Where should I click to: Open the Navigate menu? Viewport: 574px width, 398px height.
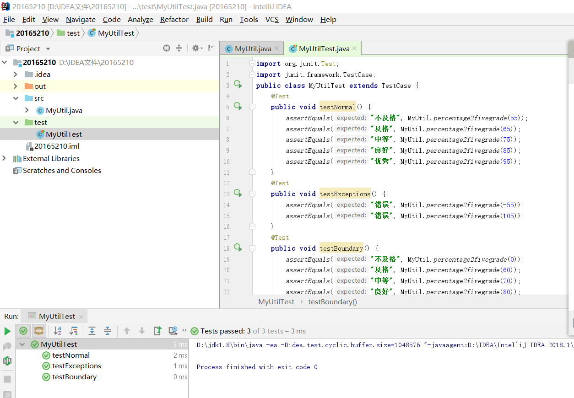[x=81, y=19]
